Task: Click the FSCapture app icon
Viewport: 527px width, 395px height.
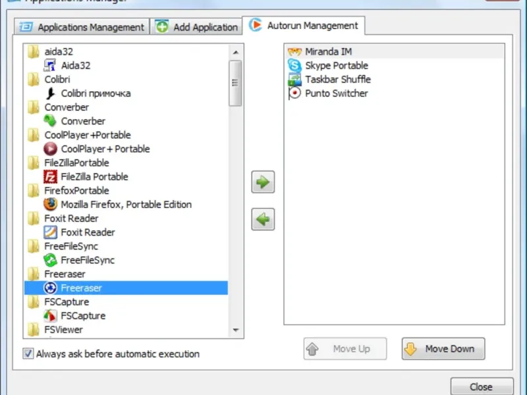Action: [50, 316]
